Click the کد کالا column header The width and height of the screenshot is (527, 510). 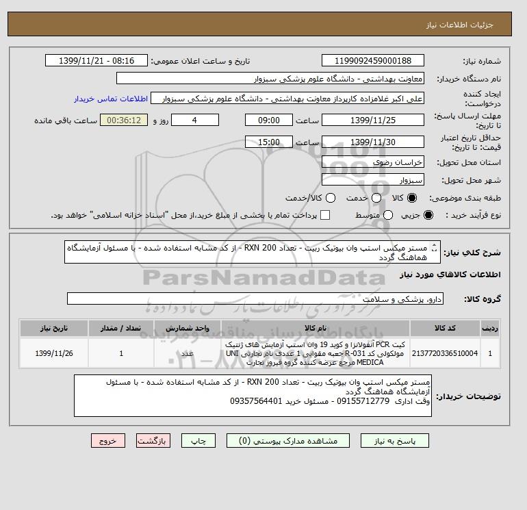[445, 328]
